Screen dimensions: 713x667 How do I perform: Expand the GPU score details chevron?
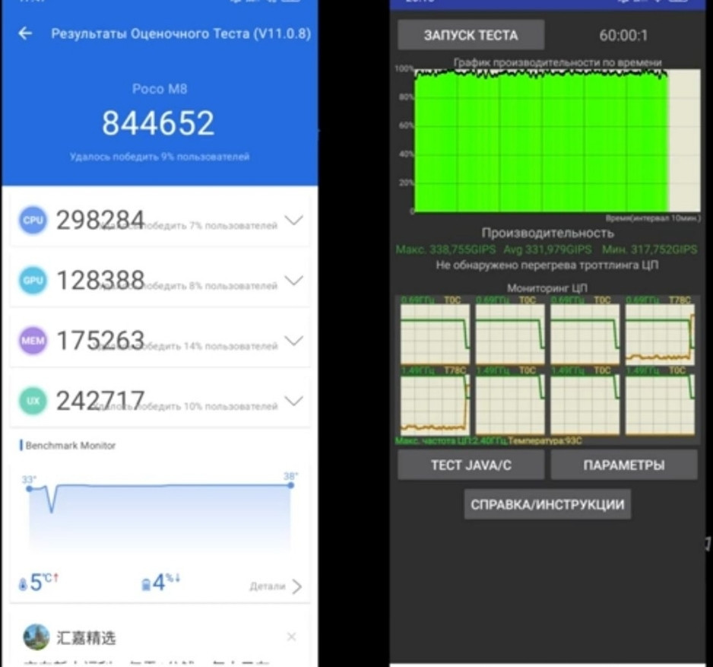(293, 281)
